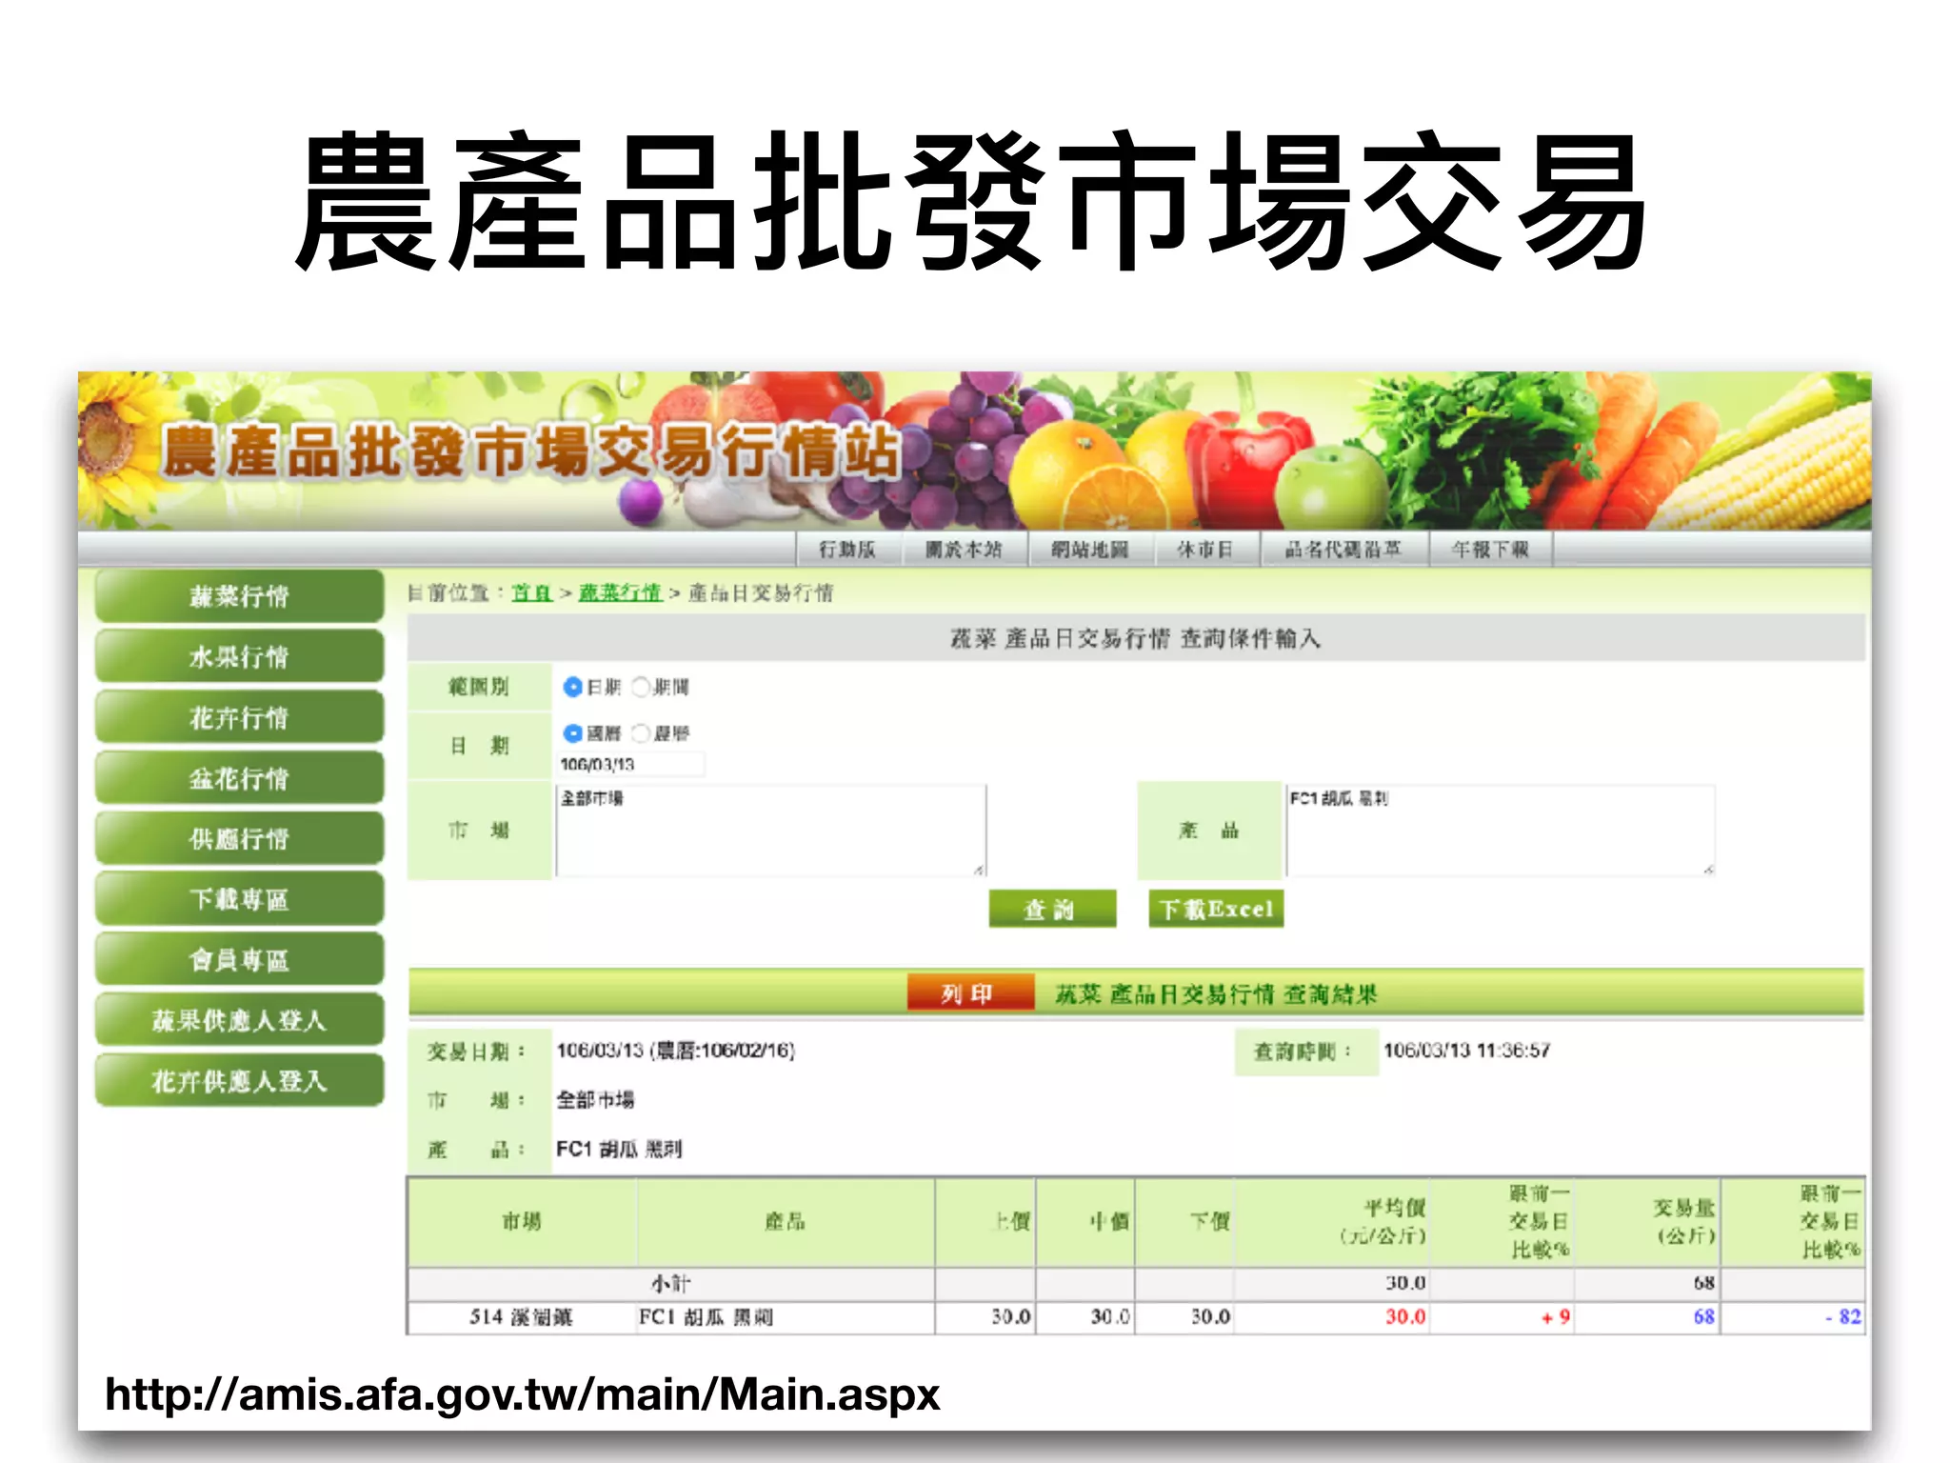Click the URL http://amis.afa.gov.tw/main/Main.aspx
The image size is (1950, 1463).
(523, 1394)
